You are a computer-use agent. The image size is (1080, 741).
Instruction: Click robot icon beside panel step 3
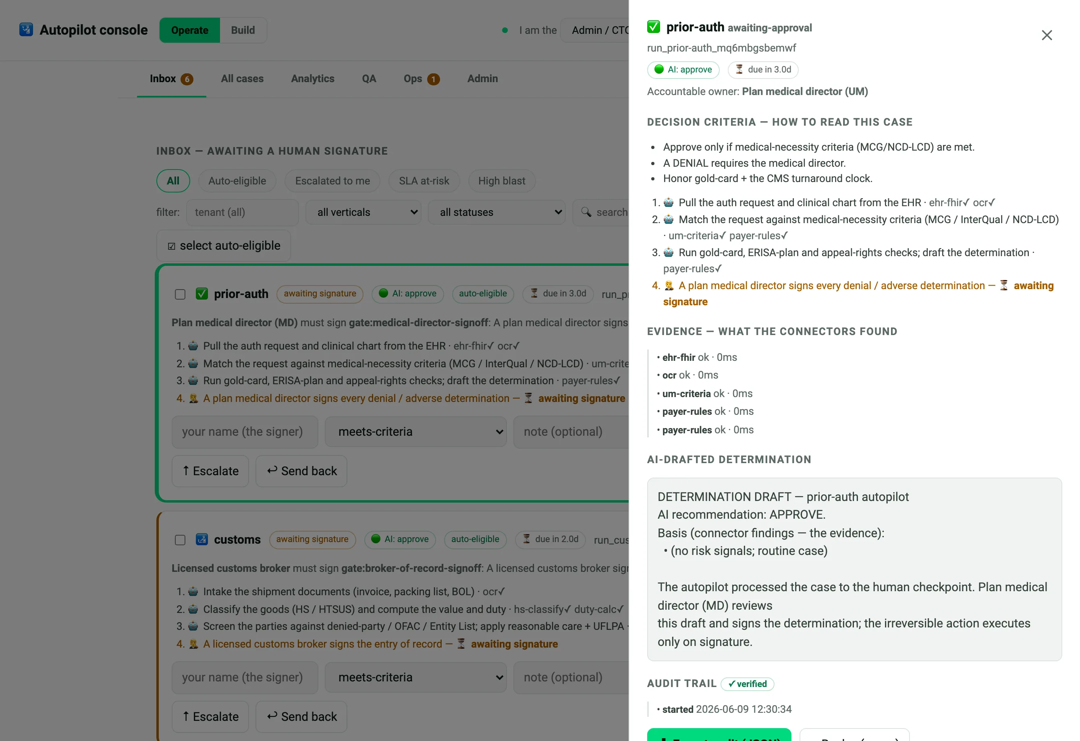click(x=668, y=253)
